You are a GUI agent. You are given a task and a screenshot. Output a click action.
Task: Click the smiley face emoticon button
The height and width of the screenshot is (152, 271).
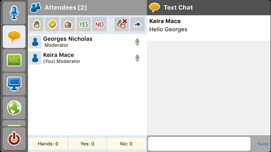point(52,24)
